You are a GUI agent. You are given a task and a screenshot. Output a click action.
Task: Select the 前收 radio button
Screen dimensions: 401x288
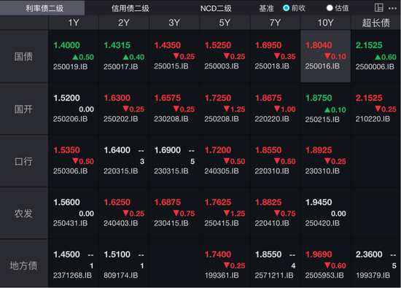pos(287,8)
